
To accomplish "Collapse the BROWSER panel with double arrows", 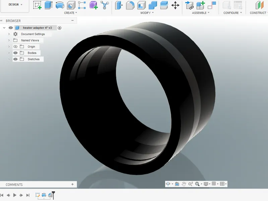I will tap(1, 21).
